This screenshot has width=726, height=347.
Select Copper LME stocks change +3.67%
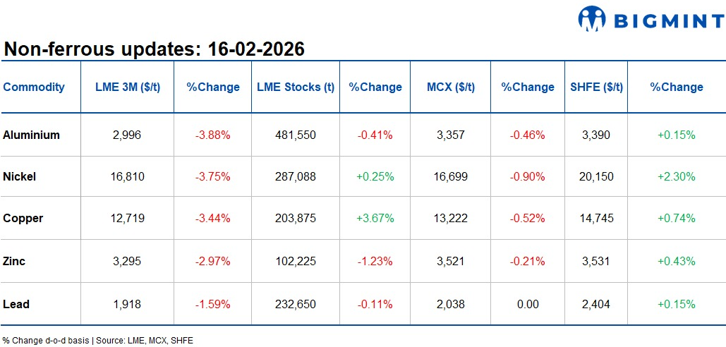(375, 219)
